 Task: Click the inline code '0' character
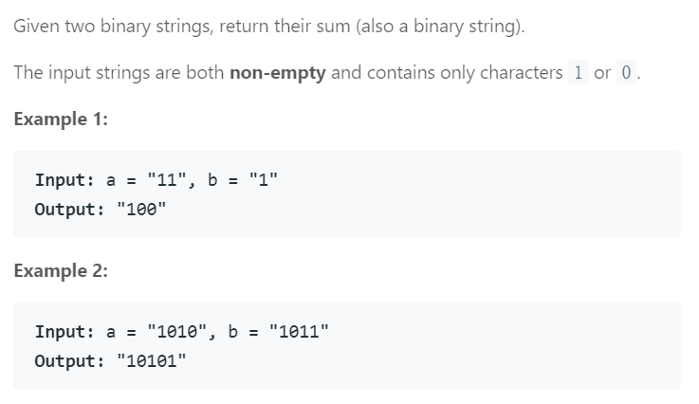(x=626, y=72)
